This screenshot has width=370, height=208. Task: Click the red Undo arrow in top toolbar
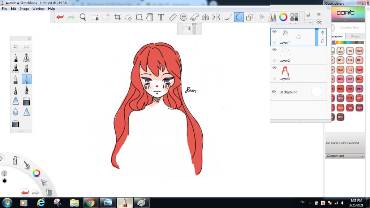(60, 17)
